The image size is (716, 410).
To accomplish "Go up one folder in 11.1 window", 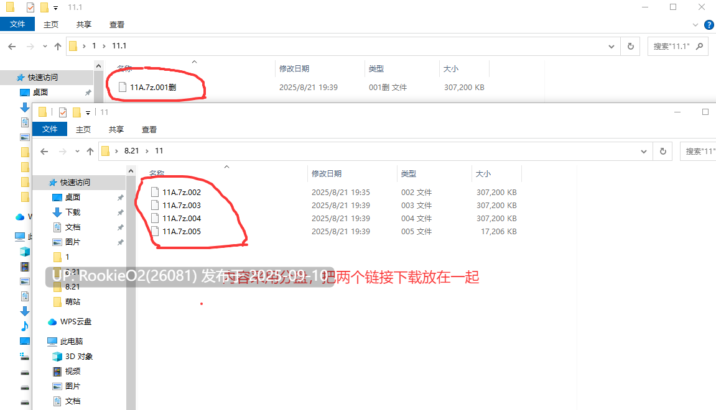I will [57, 46].
